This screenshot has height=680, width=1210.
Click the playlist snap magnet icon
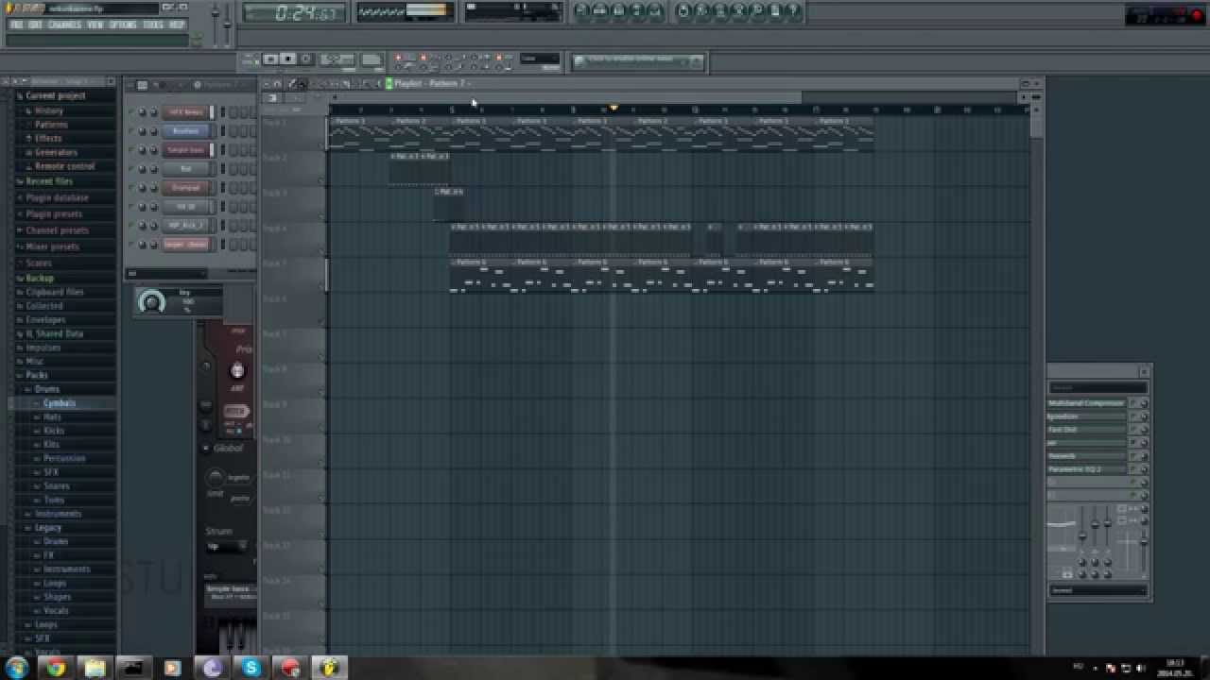click(x=278, y=84)
